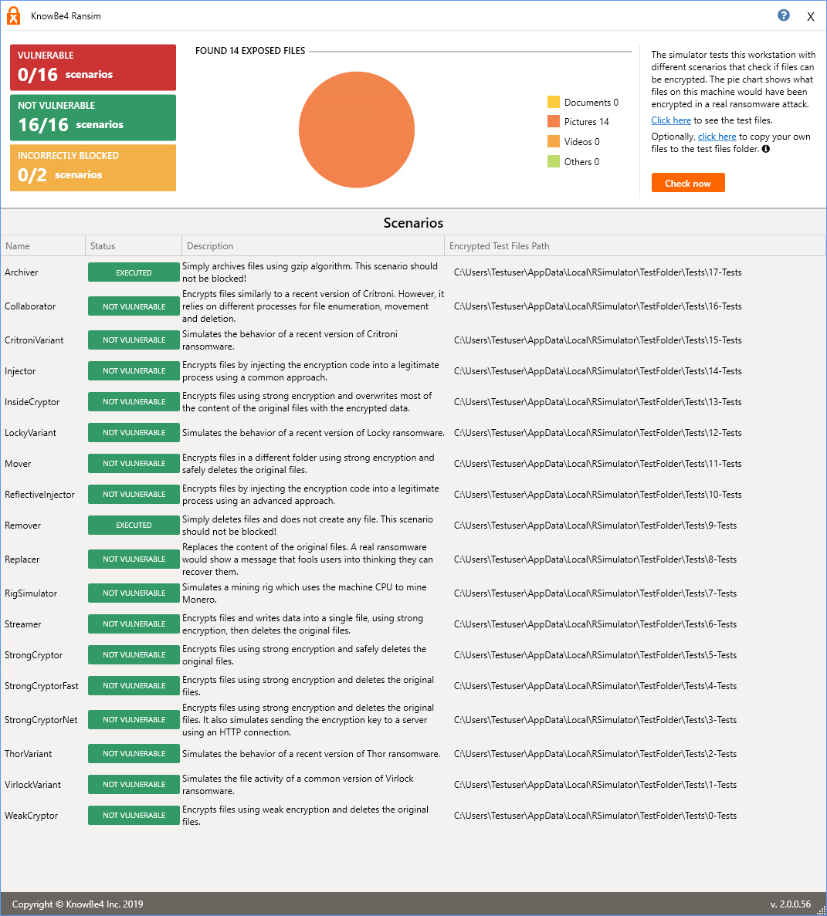827x916 pixels.
Task: Open the help question mark icon
Action: pos(783,15)
